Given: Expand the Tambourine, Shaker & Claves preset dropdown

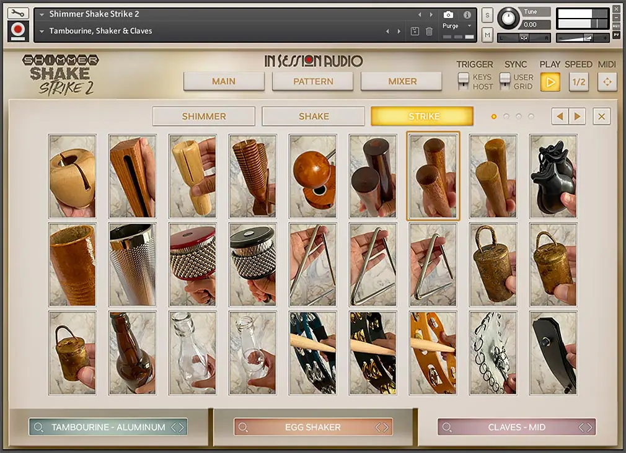Looking at the screenshot, I should click(x=42, y=31).
